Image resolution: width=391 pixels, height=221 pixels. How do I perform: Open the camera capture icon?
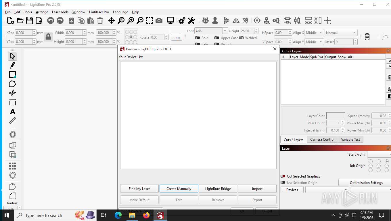pyautogui.click(x=159, y=20)
